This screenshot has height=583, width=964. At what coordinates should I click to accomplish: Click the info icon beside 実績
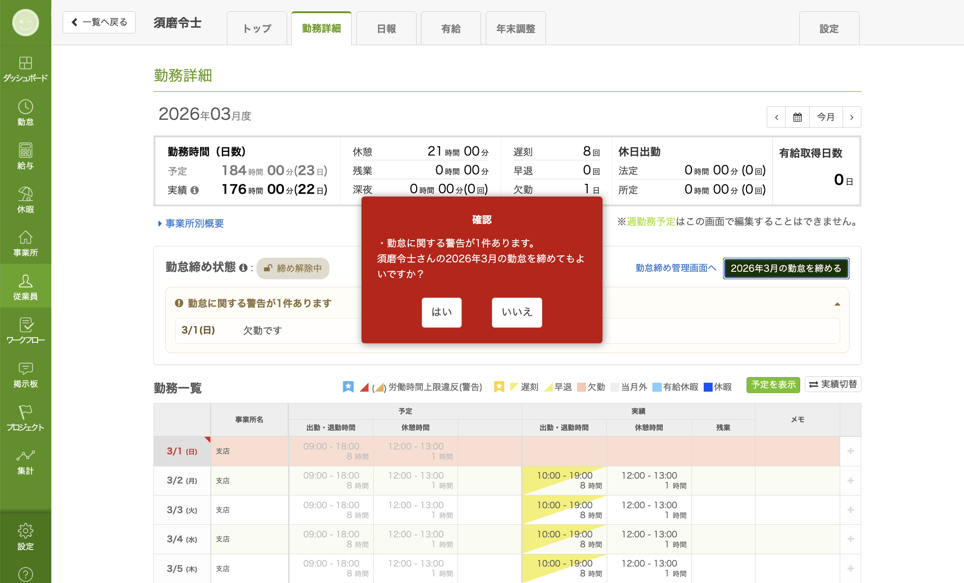coord(194,190)
